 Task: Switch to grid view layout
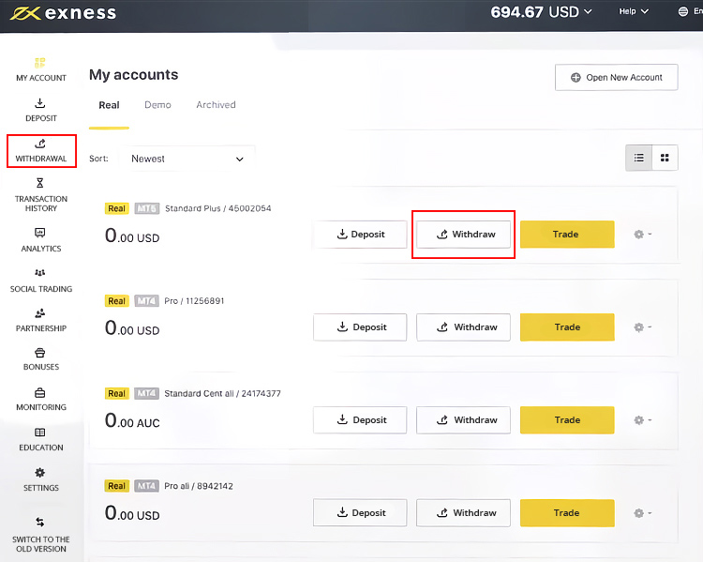[665, 158]
